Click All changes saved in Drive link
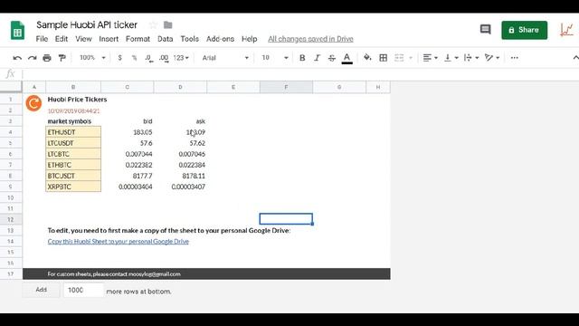579x326 pixels. point(310,39)
